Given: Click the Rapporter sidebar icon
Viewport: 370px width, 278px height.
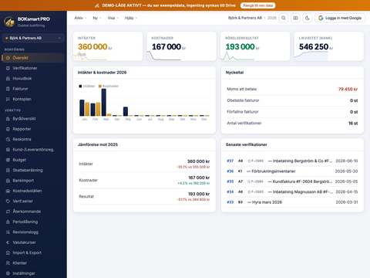Looking at the screenshot, I should [8, 129].
